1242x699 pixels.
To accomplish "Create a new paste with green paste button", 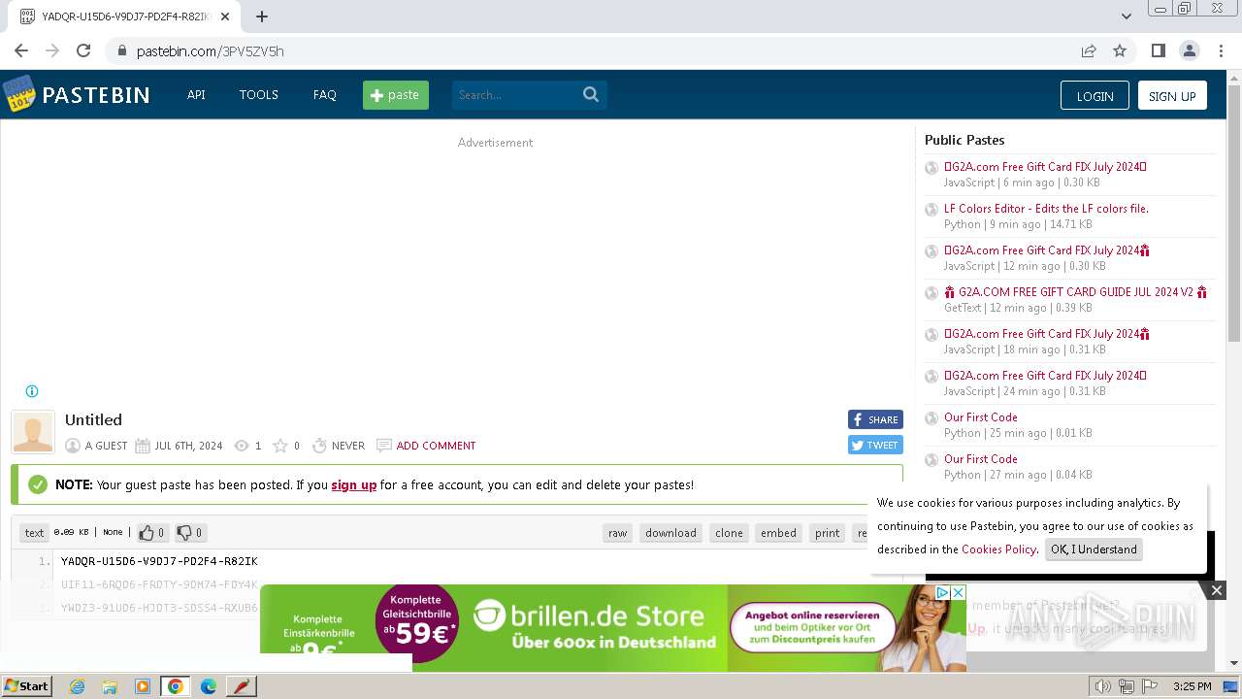I will click(396, 94).
